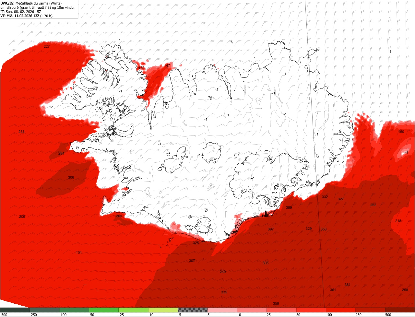Click the legend swatch between -500 and -250
Image resolution: width=415 pixels, height=317 pixels.
tap(15, 310)
